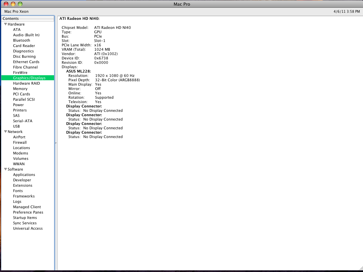Click the Slot-1 value
Screen dimensions: 363x272
[100, 41]
